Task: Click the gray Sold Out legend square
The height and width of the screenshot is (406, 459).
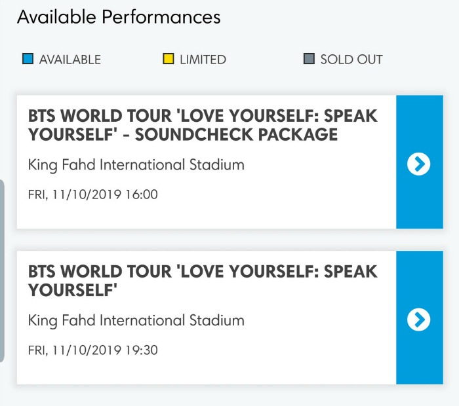Action: tap(309, 58)
